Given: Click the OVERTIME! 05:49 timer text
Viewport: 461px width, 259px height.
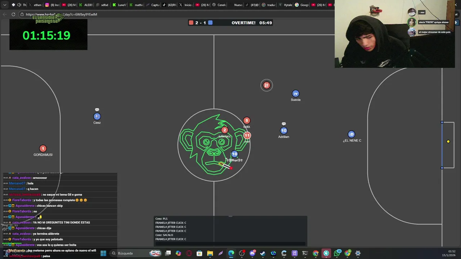Looking at the screenshot, I should tap(252, 23).
